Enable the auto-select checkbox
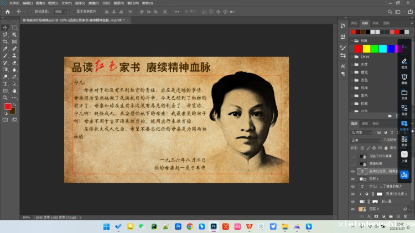Image resolution: width=415 pixels, height=233 pixels. point(32,11)
